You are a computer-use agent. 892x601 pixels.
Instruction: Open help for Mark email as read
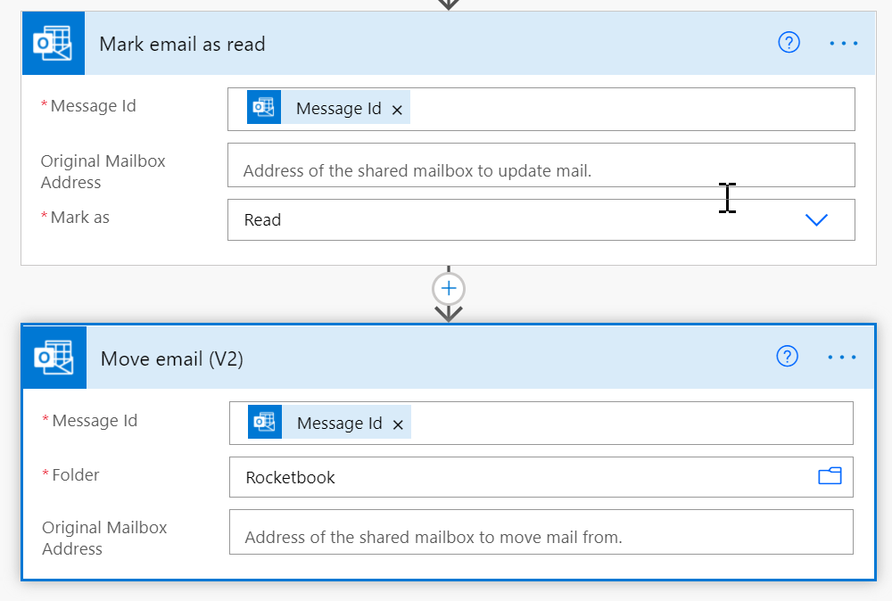789,43
